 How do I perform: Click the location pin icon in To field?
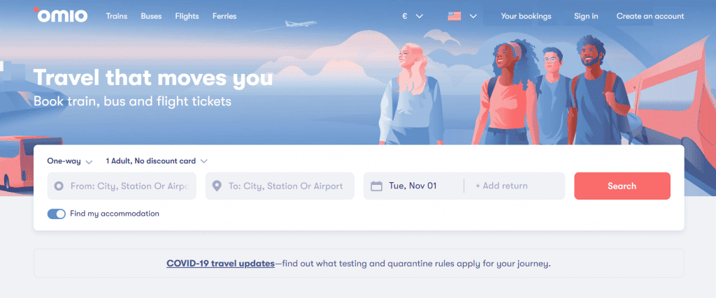click(217, 186)
